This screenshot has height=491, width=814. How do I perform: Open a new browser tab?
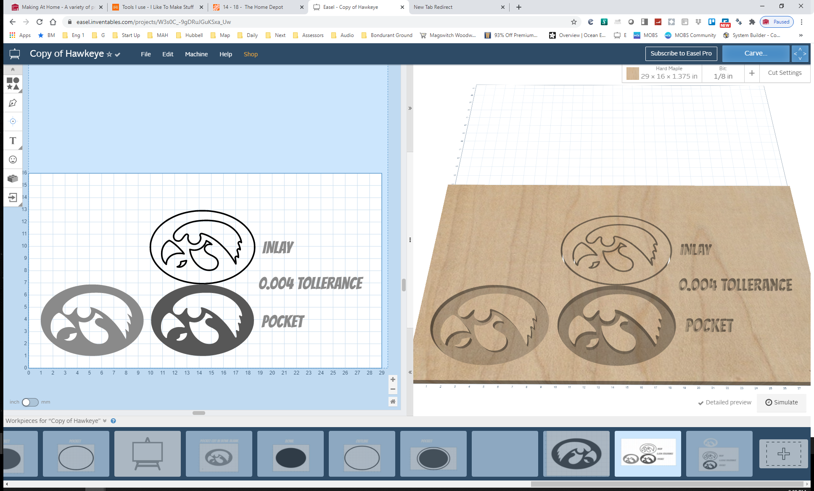(x=518, y=7)
